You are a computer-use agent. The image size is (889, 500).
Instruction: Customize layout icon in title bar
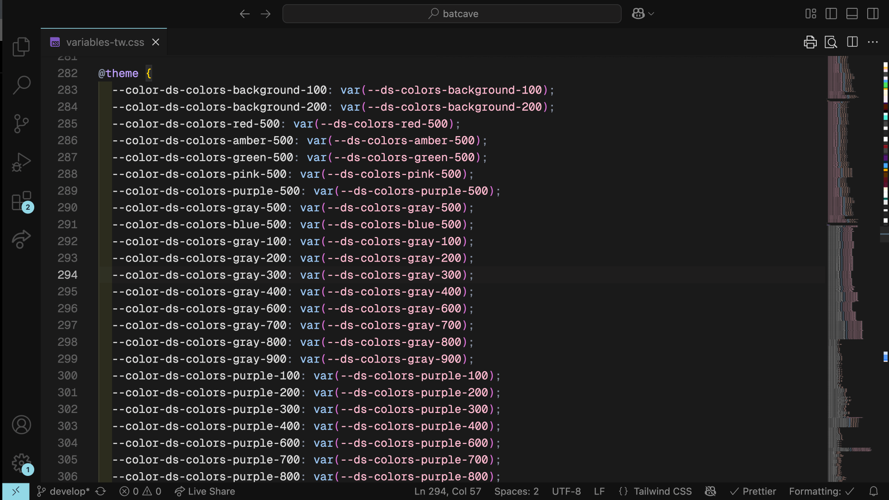pos(811,14)
